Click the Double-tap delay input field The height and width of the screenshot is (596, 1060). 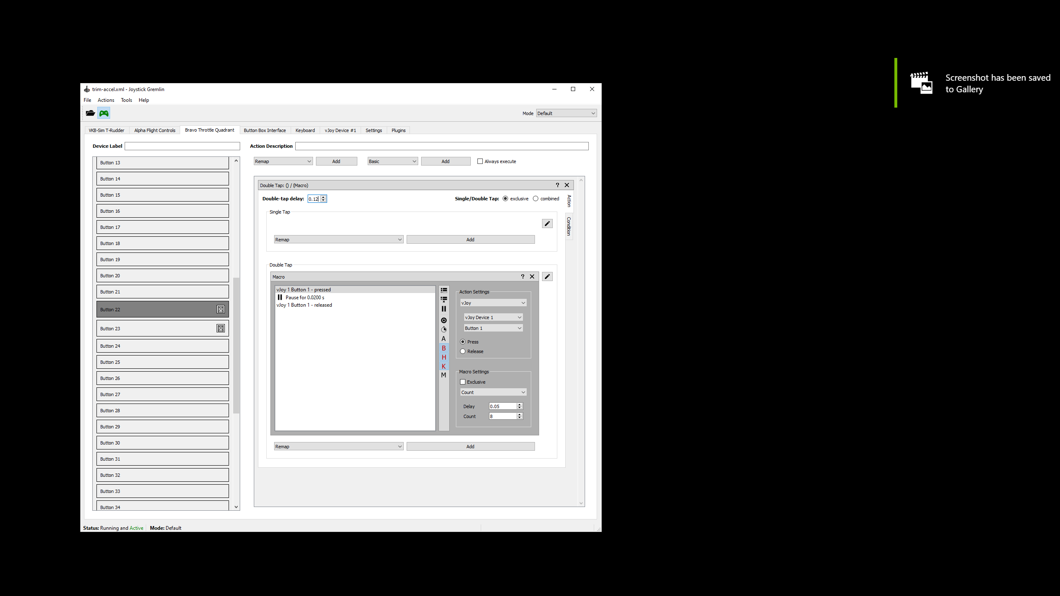pyautogui.click(x=313, y=199)
